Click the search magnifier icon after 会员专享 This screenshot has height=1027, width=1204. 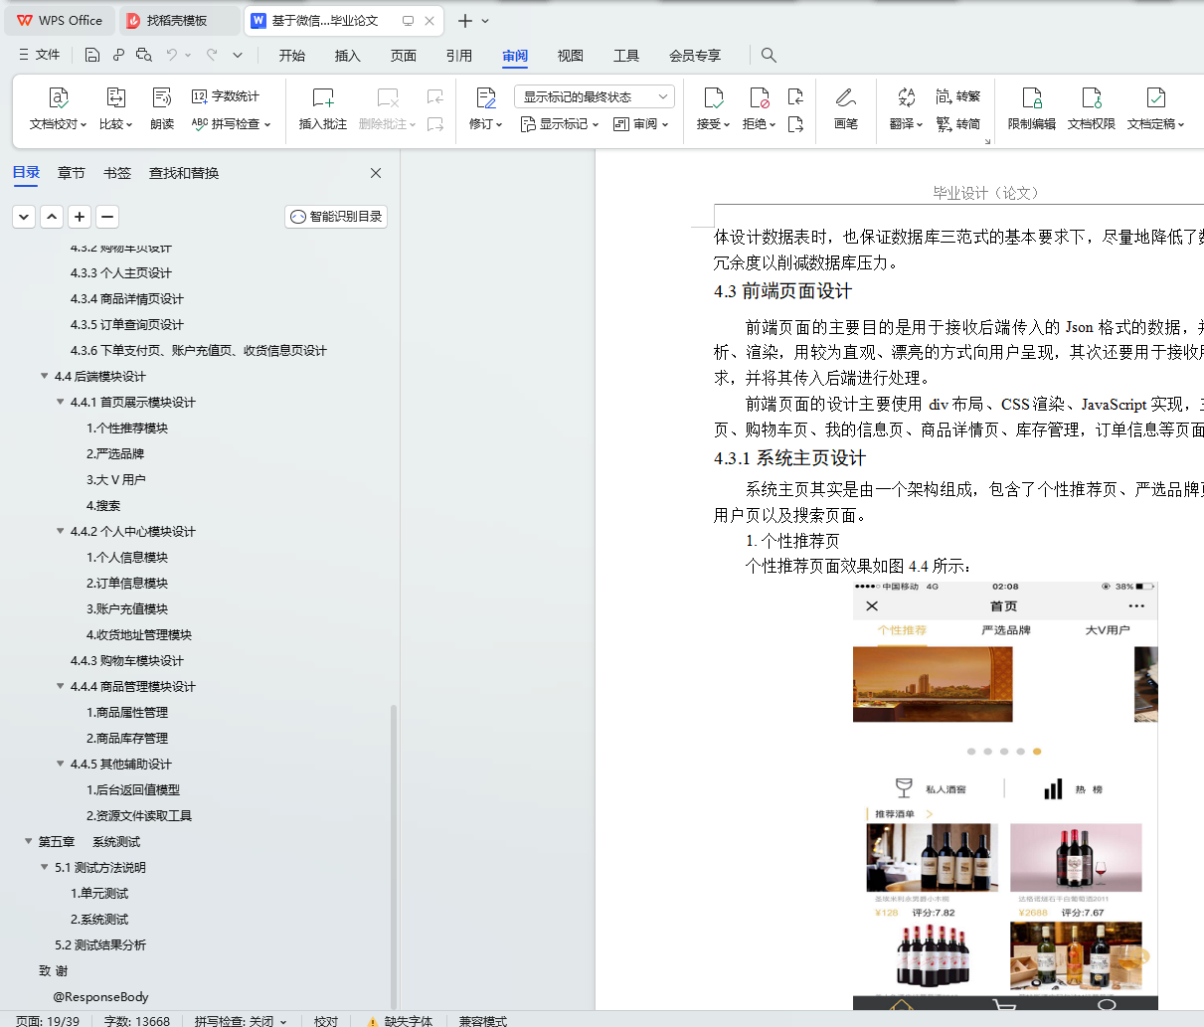coord(769,56)
